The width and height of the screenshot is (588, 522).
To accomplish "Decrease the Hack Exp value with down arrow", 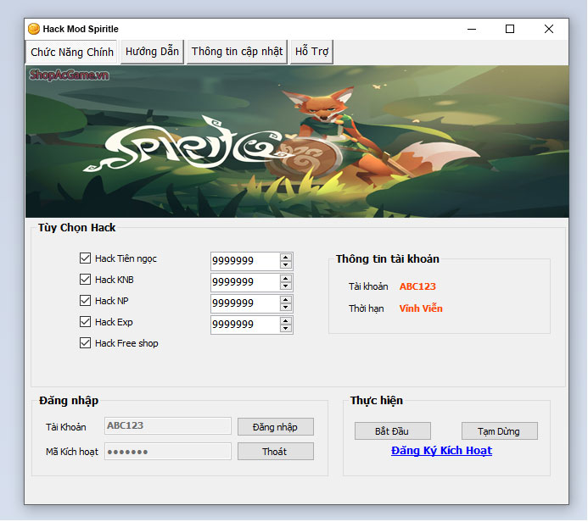I will click(286, 329).
